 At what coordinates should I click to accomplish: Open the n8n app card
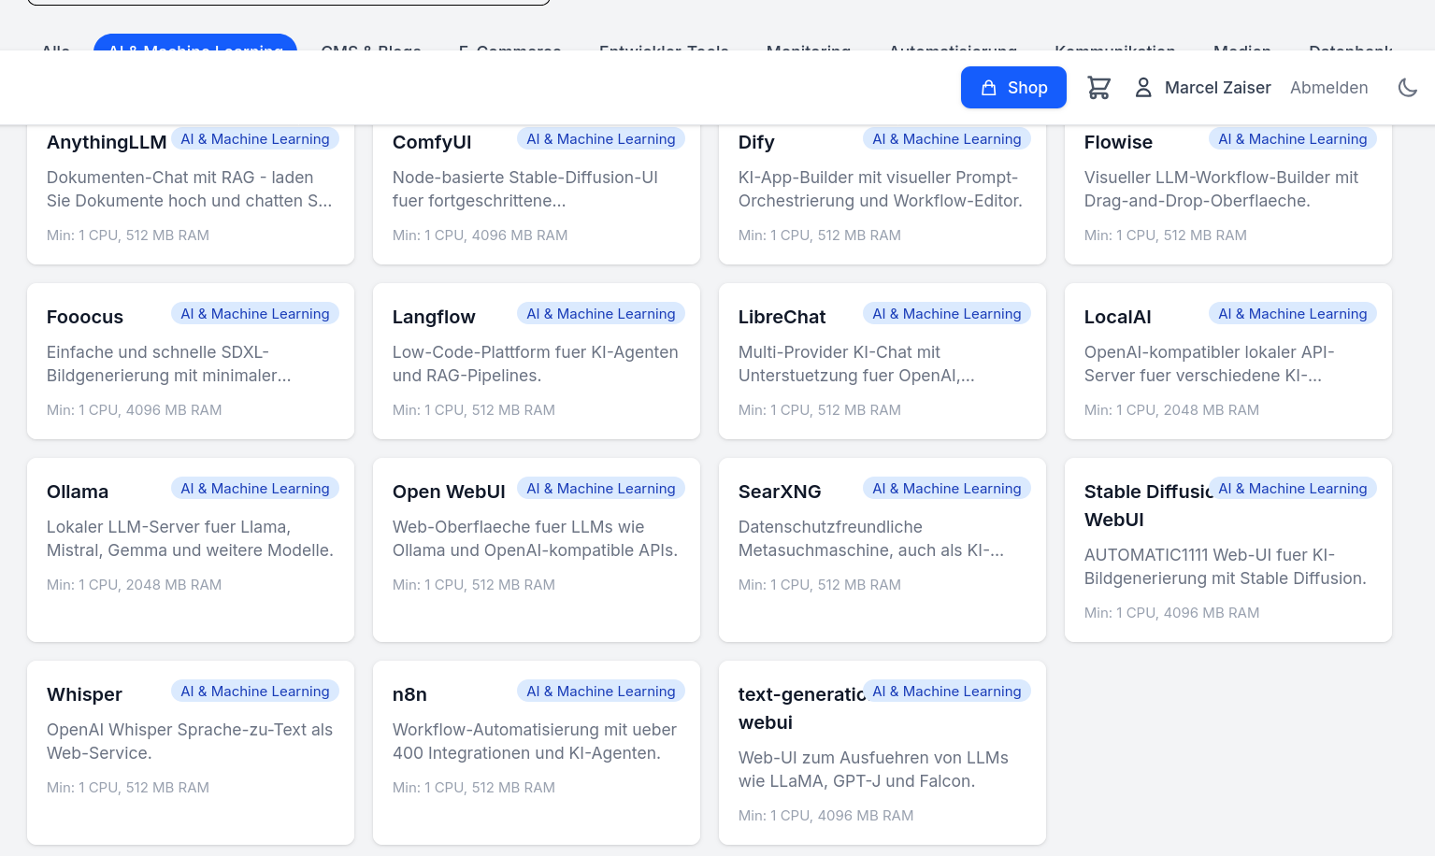(536, 752)
